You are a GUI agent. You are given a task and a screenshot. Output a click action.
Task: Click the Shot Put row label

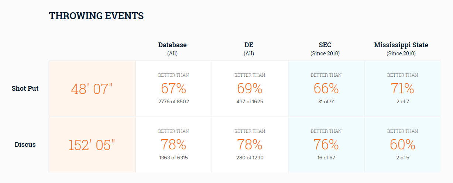click(25, 89)
